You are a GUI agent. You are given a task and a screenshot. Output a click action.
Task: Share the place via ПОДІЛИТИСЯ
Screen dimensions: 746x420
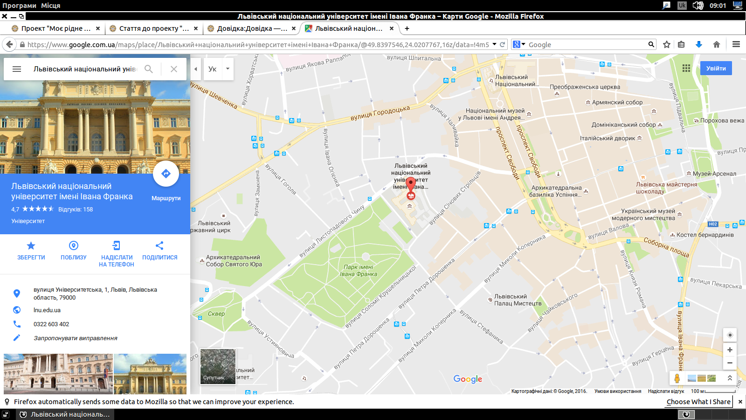[159, 246]
